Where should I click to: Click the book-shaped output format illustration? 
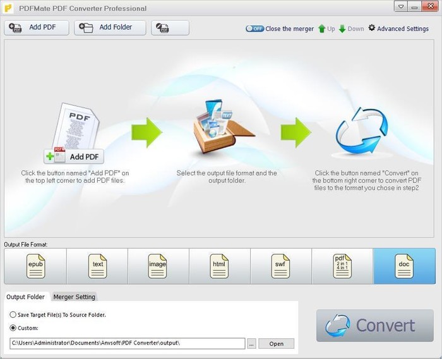(223, 128)
